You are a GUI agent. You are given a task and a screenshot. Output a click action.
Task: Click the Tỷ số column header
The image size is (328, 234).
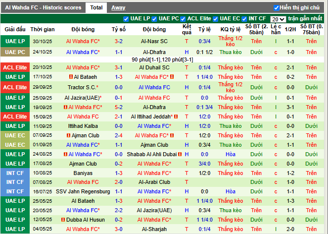(x=119, y=29)
